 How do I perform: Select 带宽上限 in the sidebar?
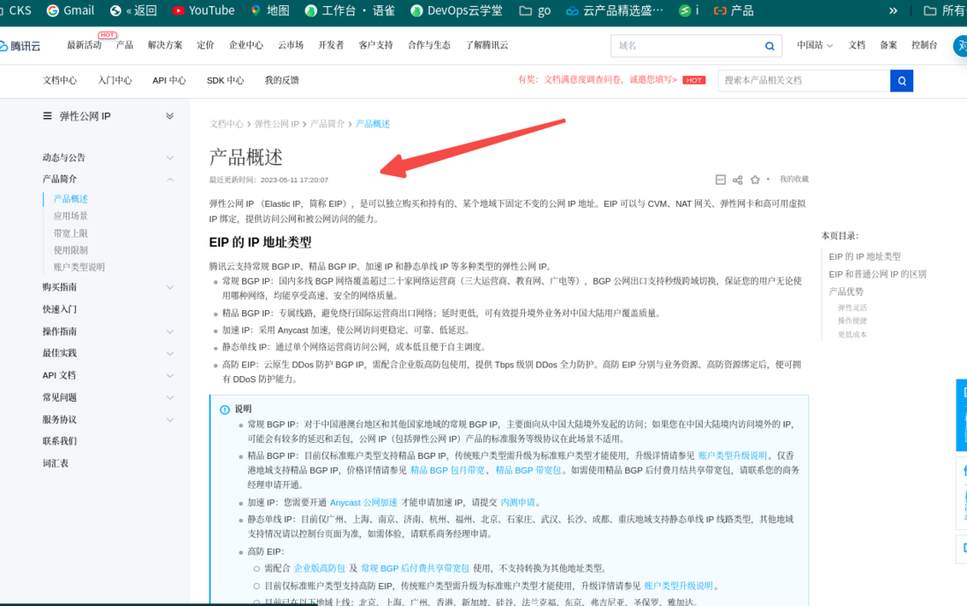pyautogui.click(x=70, y=233)
